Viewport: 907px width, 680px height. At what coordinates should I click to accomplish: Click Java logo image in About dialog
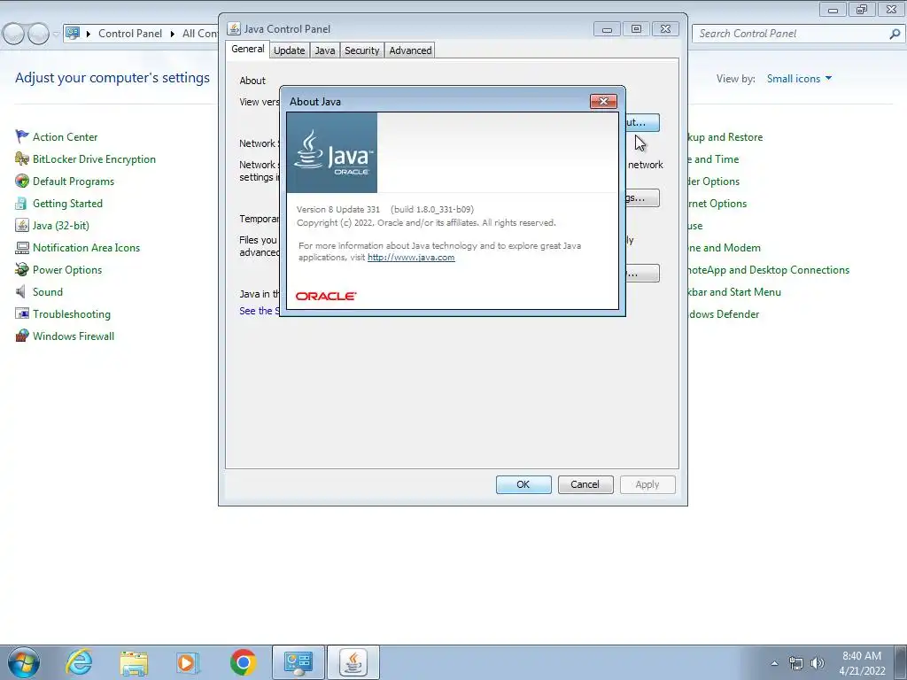coord(332,152)
